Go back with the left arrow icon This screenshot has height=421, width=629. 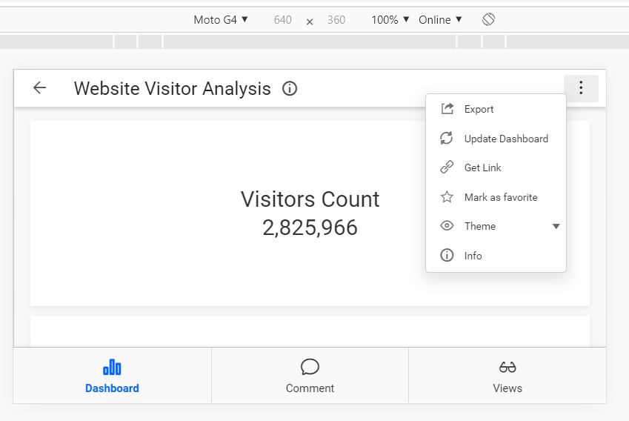pos(40,87)
